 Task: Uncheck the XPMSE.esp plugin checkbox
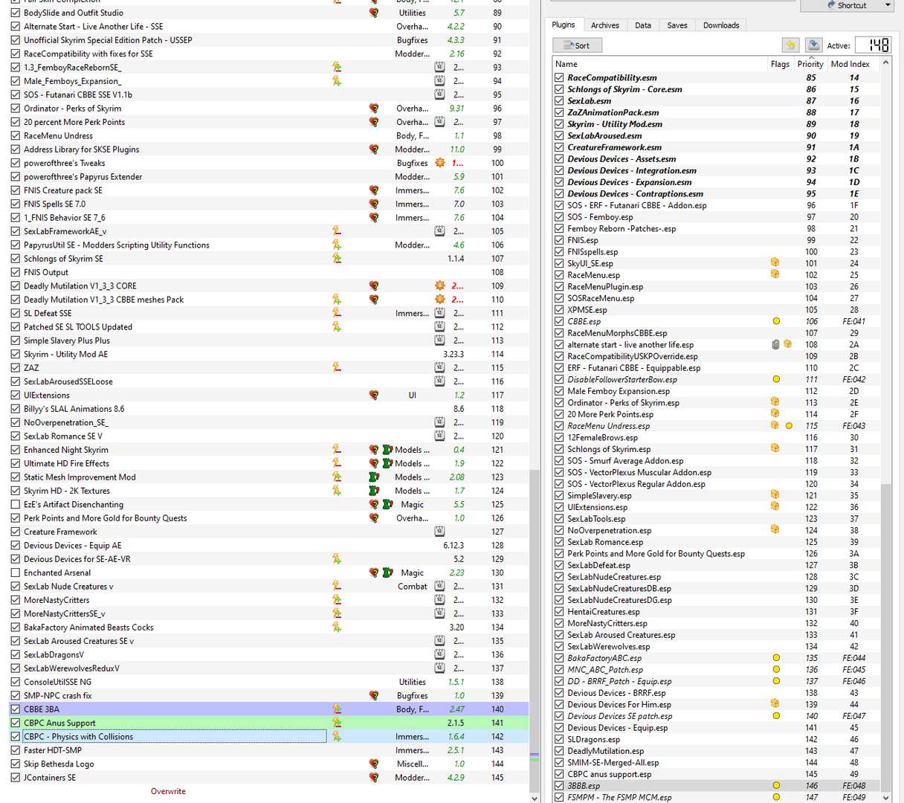[x=559, y=310]
